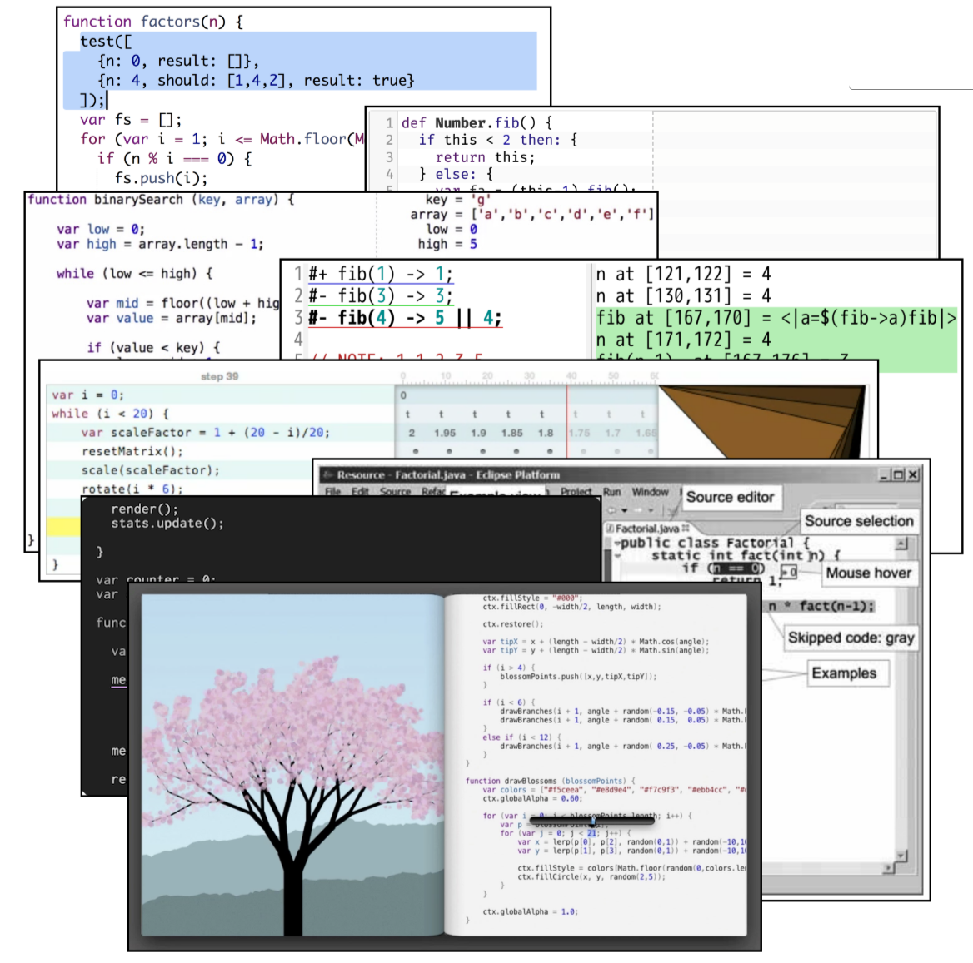Click the number slider handle above value 21

tap(592, 821)
